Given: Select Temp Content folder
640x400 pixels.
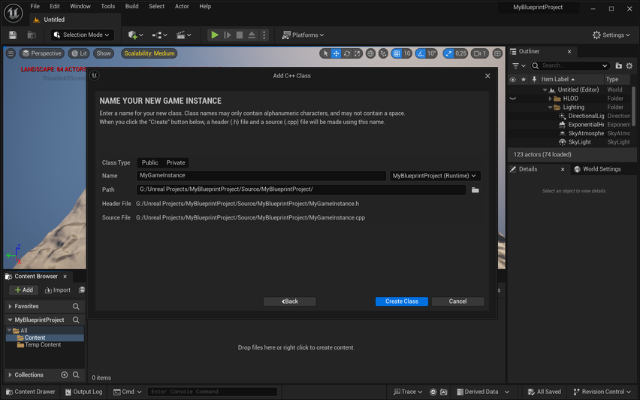Looking at the screenshot, I should (x=43, y=345).
